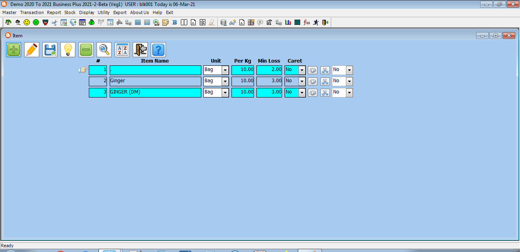The image size is (520, 252).
Task: Open the Caret dropdown in first row
Action: 302,70
